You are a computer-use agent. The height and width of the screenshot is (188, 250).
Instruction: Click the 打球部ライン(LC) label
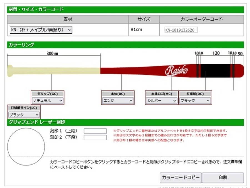coord(24,108)
